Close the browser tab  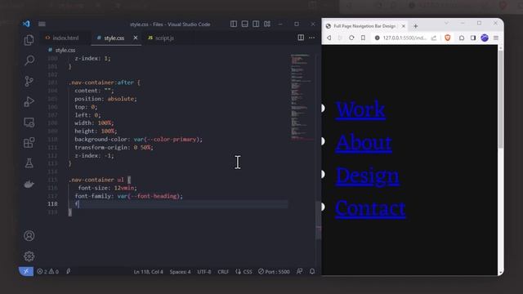tap(403, 26)
